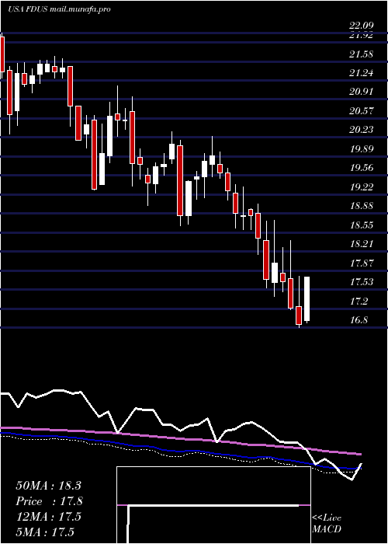Click the '5MA : 17.5' readout
388x544 pixels.
click(x=45, y=532)
